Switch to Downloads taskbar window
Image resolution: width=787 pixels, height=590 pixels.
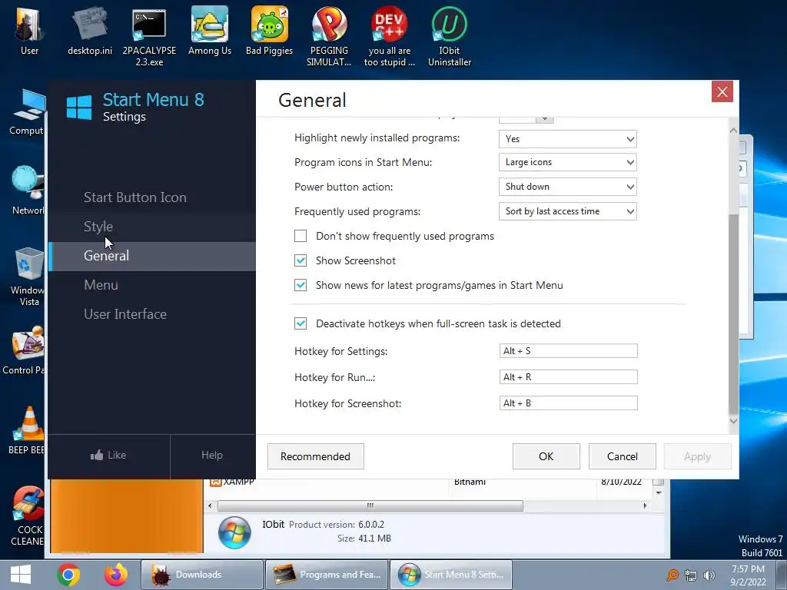[202, 575]
